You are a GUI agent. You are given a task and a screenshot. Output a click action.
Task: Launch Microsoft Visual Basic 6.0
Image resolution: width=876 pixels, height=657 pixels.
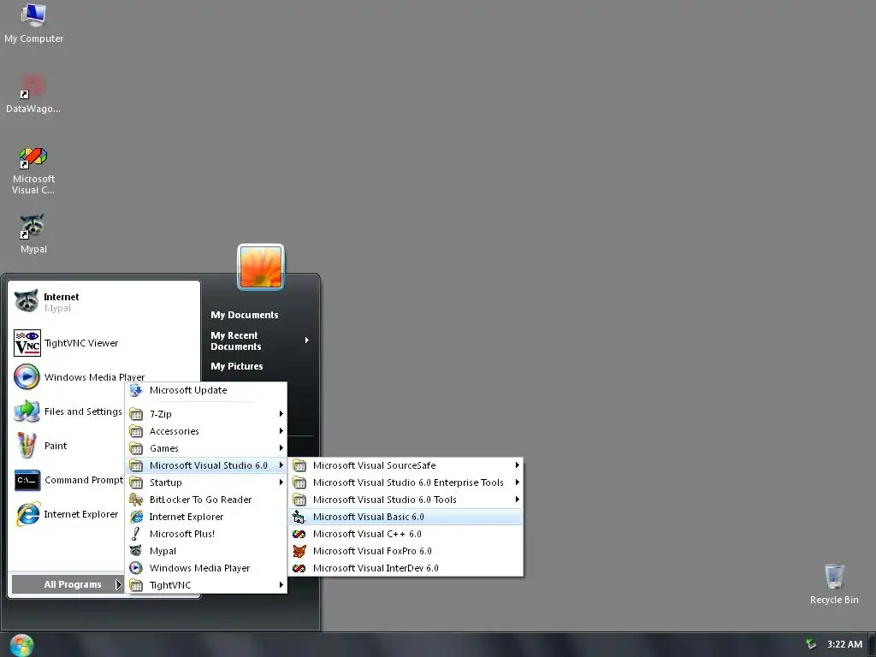coord(406,517)
